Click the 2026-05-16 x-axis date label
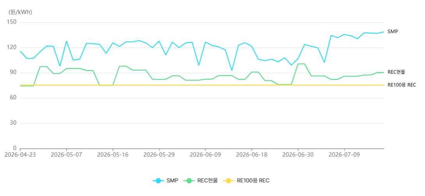Viewport: 425px width, 196px height. [113, 155]
